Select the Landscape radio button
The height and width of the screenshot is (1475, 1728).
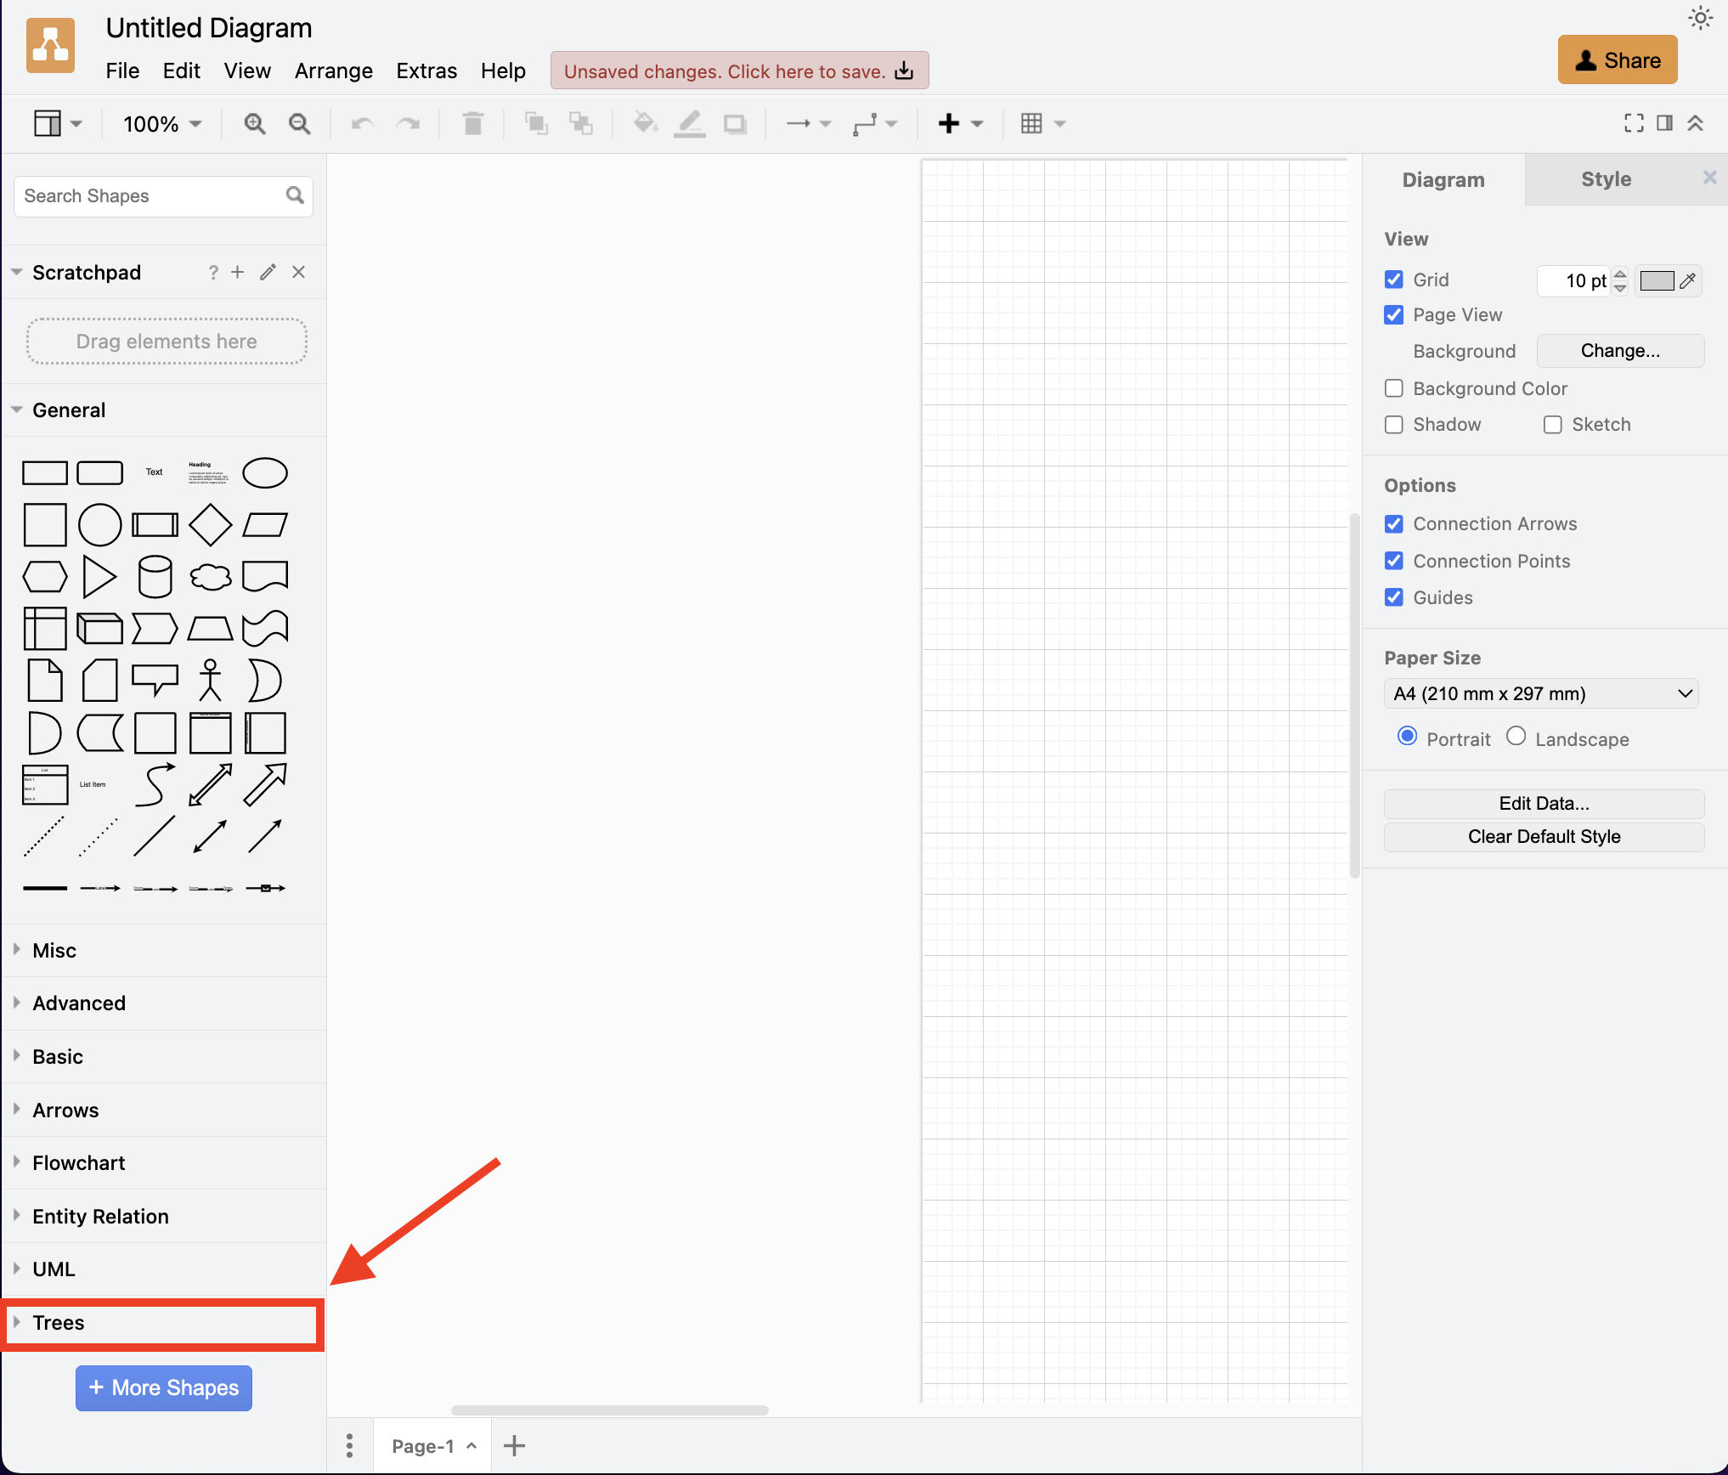coord(1516,736)
